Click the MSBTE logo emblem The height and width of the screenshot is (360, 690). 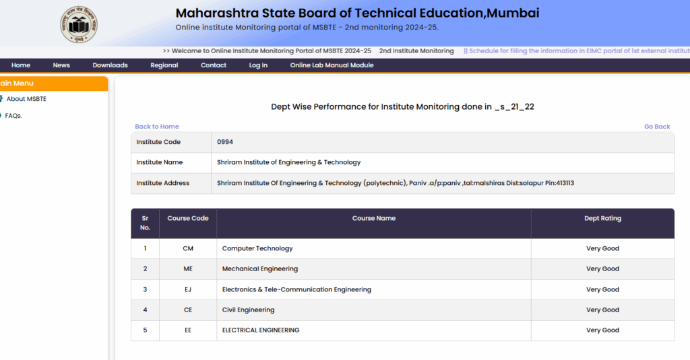pyautogui.click(x=78, y=24)
